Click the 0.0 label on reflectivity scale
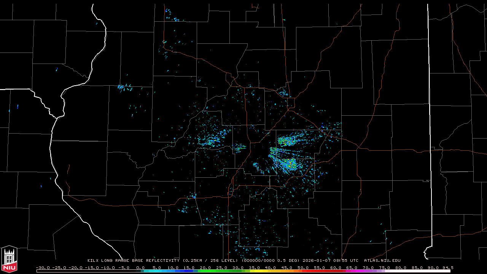The height and width of the screenshot is (274, 487). point(140,268)
